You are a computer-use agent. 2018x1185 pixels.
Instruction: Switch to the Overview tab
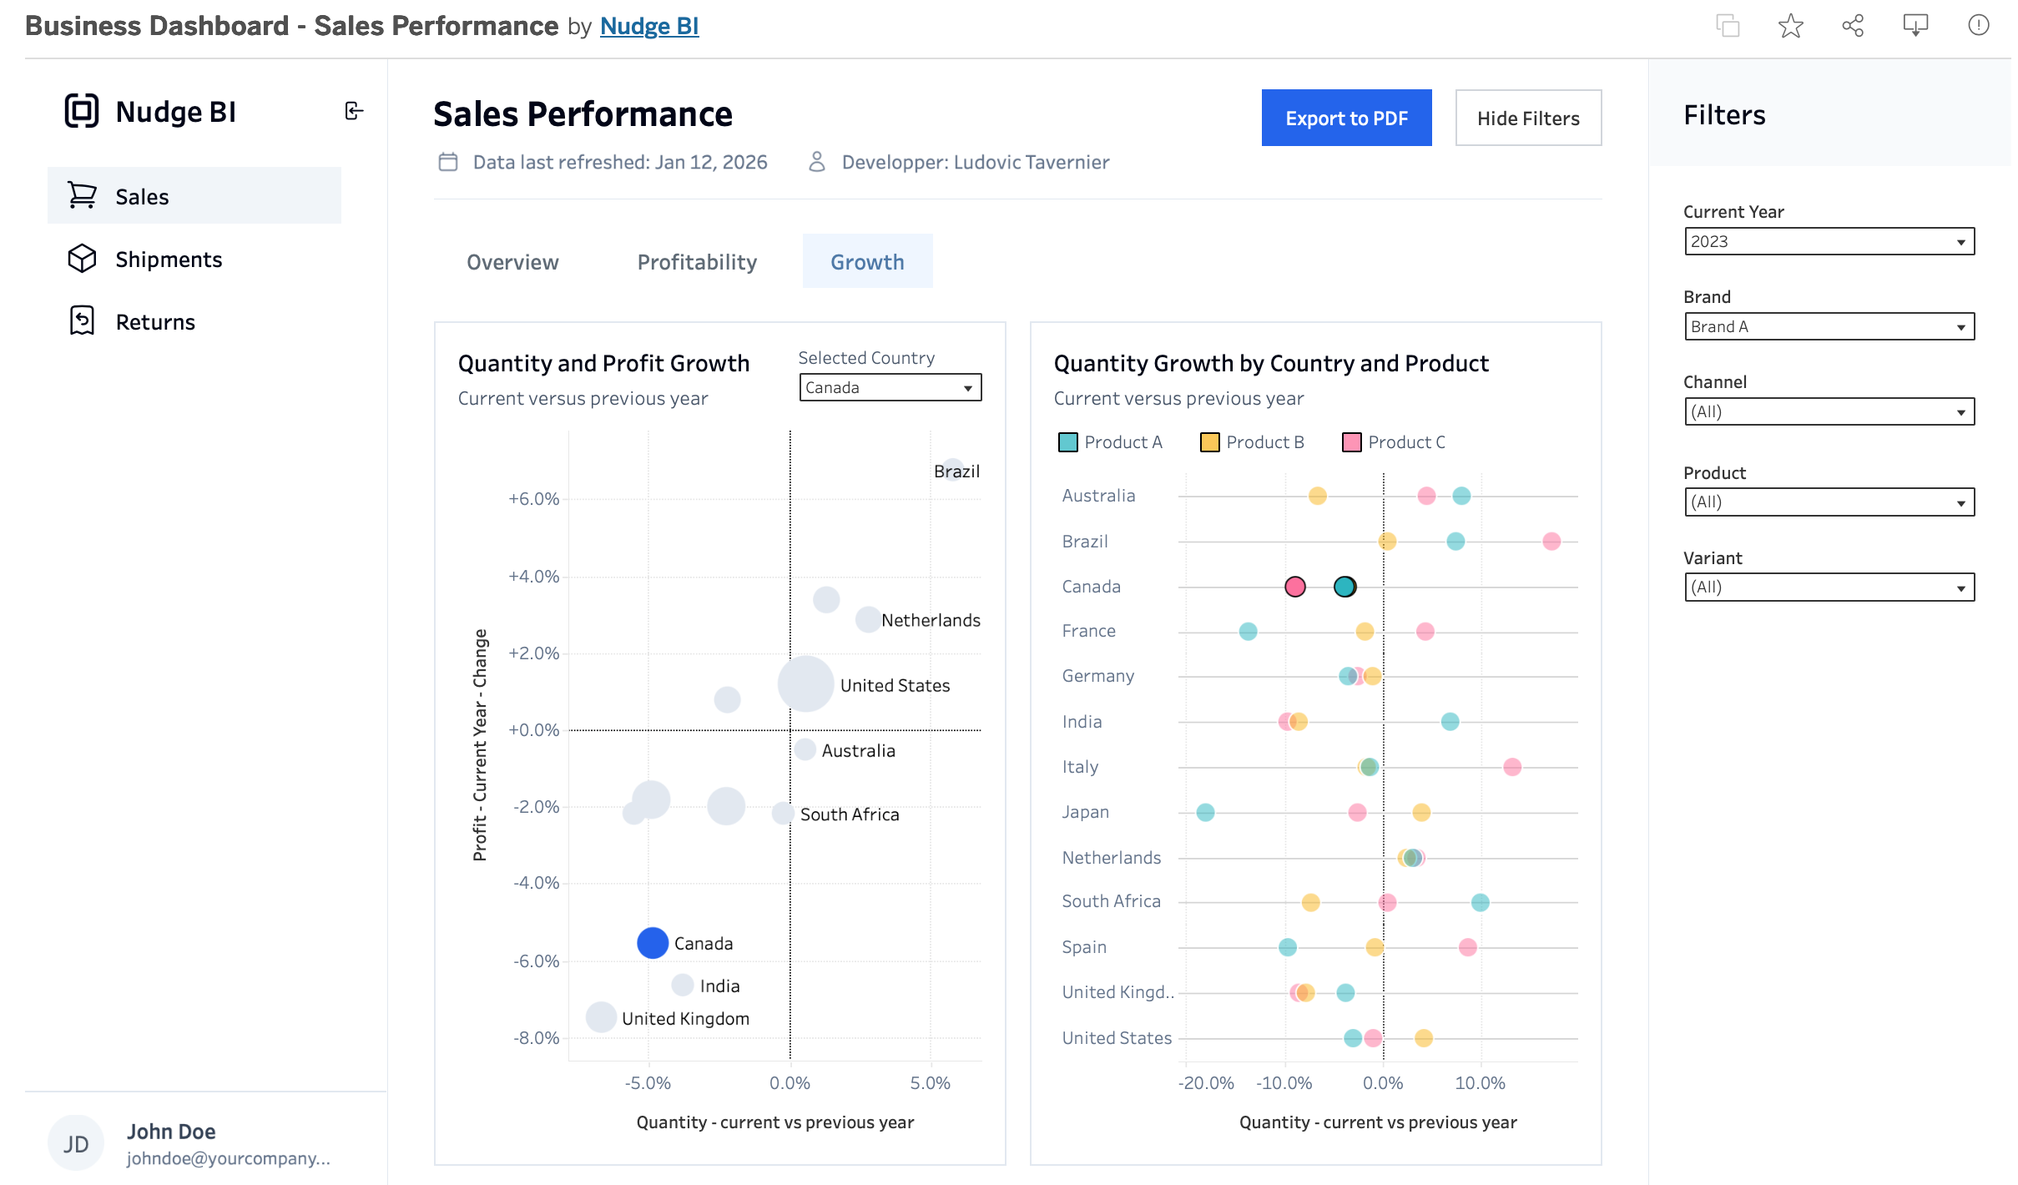(512, 262)
